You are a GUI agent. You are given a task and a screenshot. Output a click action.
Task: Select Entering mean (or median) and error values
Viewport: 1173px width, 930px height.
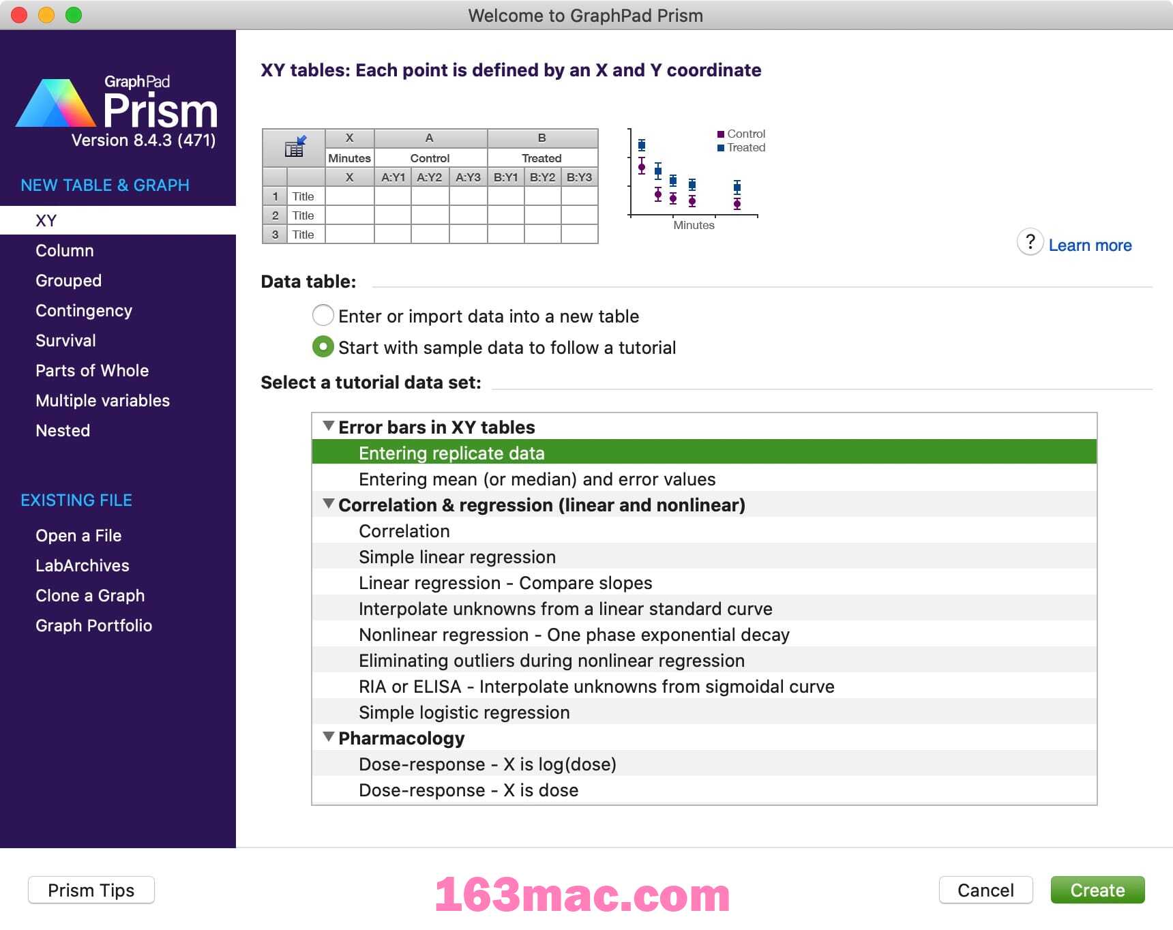click(x=704, y=479)
